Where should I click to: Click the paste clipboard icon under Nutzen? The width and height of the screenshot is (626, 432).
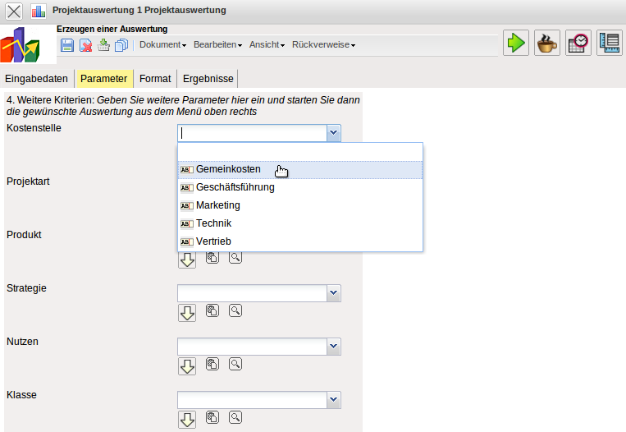(212, 364)
